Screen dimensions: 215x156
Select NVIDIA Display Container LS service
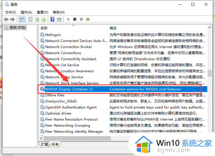click(123, 89)
